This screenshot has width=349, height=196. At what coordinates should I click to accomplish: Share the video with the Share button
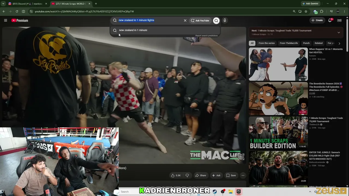[x=201, y=176]
